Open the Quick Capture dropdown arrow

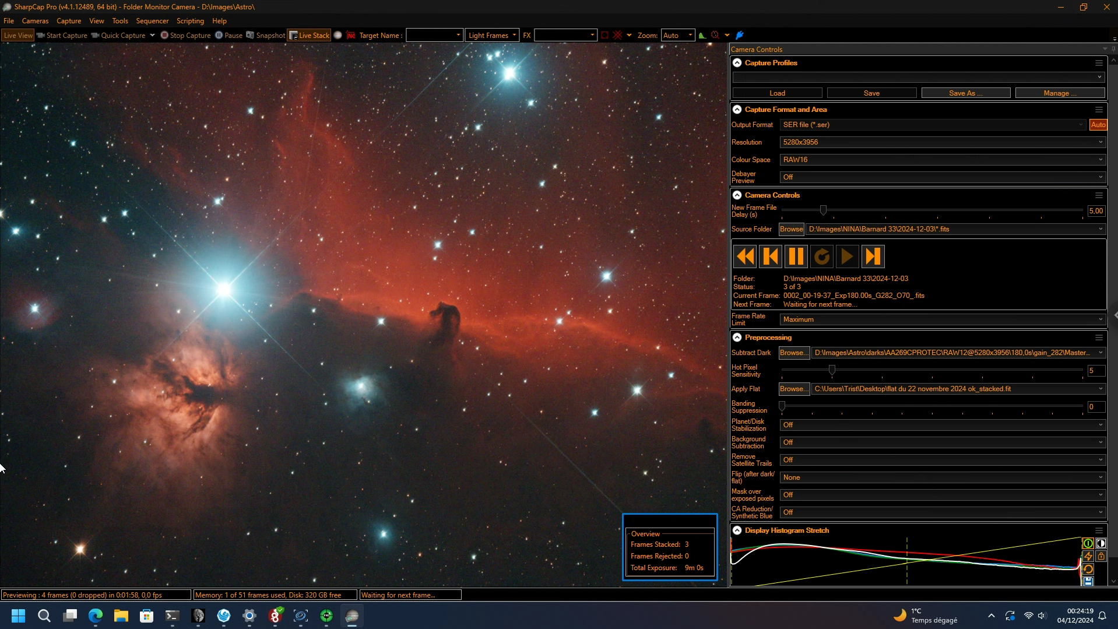(152, 36)
